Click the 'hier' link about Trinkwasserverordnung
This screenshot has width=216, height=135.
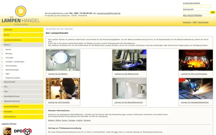point(116,132)
